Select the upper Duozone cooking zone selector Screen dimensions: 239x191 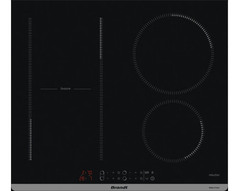click(102, 173)
